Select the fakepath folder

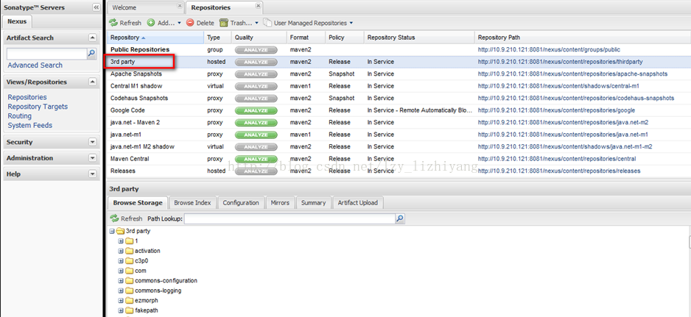[147, 310]
